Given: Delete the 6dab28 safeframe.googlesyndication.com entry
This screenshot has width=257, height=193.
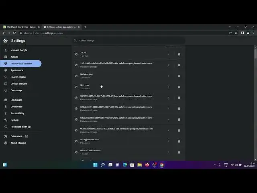Looking at the screenshot, I should pyautogui.click(x=179, y=119).
